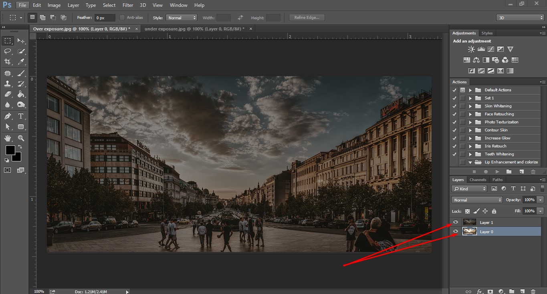
Task: Open the Filter menu
Action: 127,5
